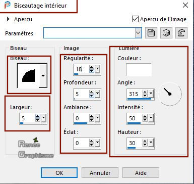Open the Profondeur value slider dropdown
The width and height of the screenshot is (194, 184).
[97, 94]
